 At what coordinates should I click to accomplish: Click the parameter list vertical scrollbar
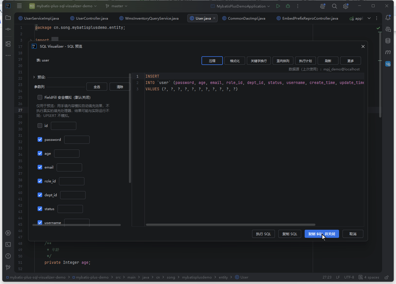pyautogui.click(x=130, y=128)
